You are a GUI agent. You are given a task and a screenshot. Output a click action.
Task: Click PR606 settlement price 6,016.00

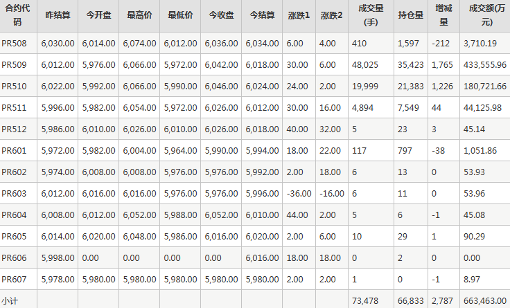click(262, 257)
